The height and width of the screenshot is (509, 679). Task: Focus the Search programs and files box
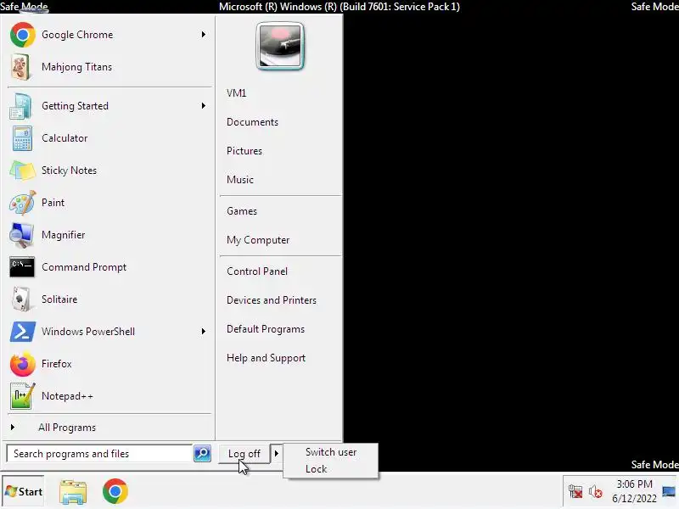pos(99,454)
